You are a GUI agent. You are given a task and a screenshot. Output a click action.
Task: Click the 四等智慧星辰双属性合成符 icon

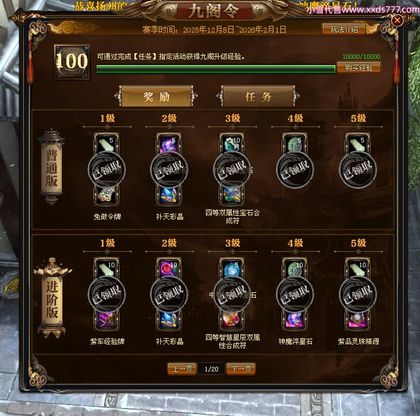click(232, 319)
